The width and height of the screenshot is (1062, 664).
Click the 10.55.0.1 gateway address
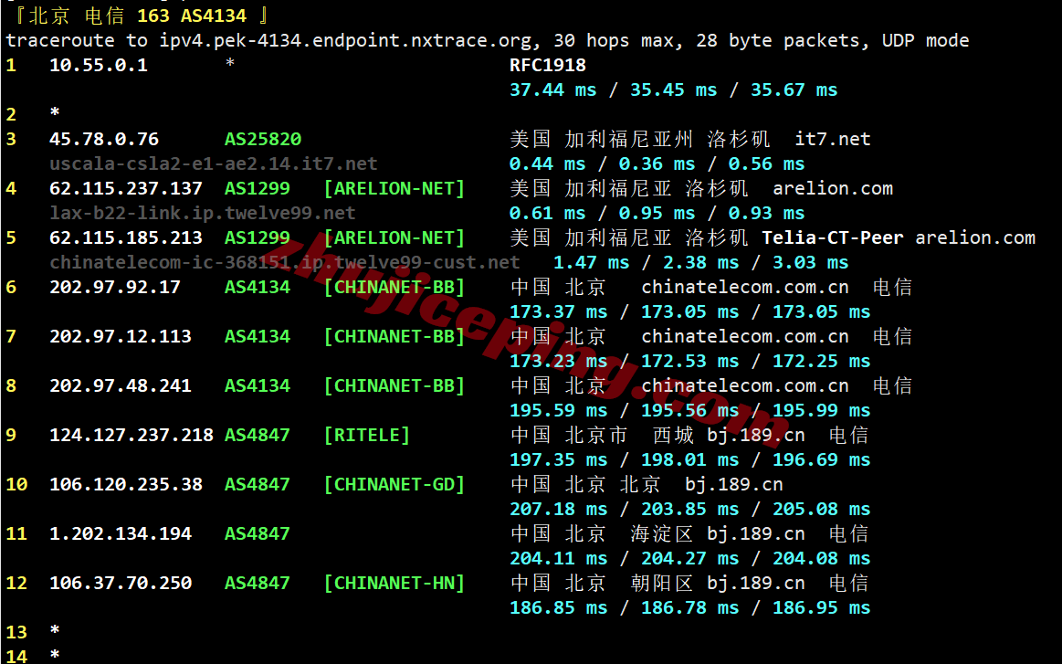[x=99, y=65]
